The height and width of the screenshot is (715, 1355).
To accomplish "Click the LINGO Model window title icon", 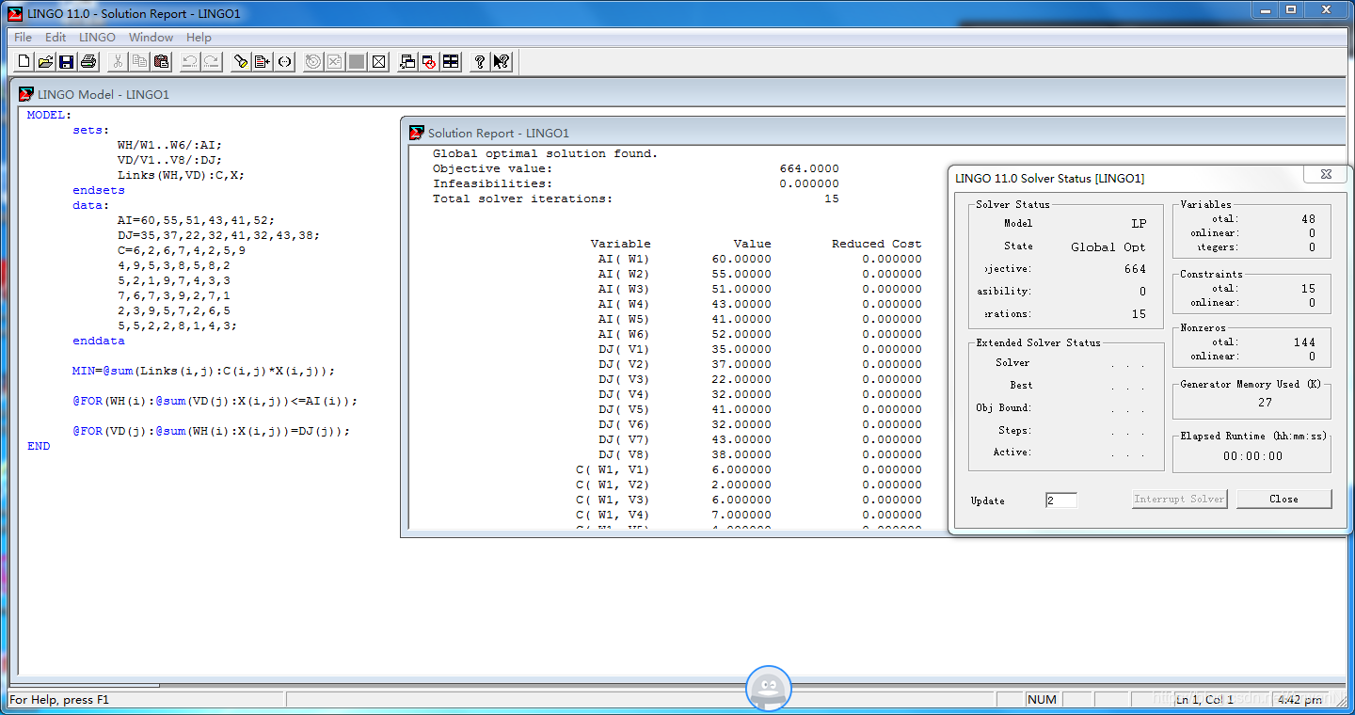I will click(26, 94).
